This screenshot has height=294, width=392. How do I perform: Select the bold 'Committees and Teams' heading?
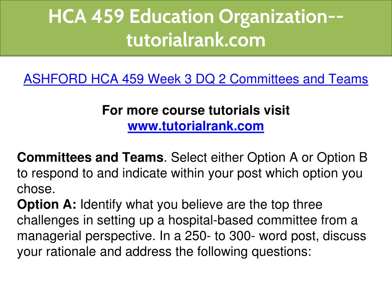tap(90, 157)
